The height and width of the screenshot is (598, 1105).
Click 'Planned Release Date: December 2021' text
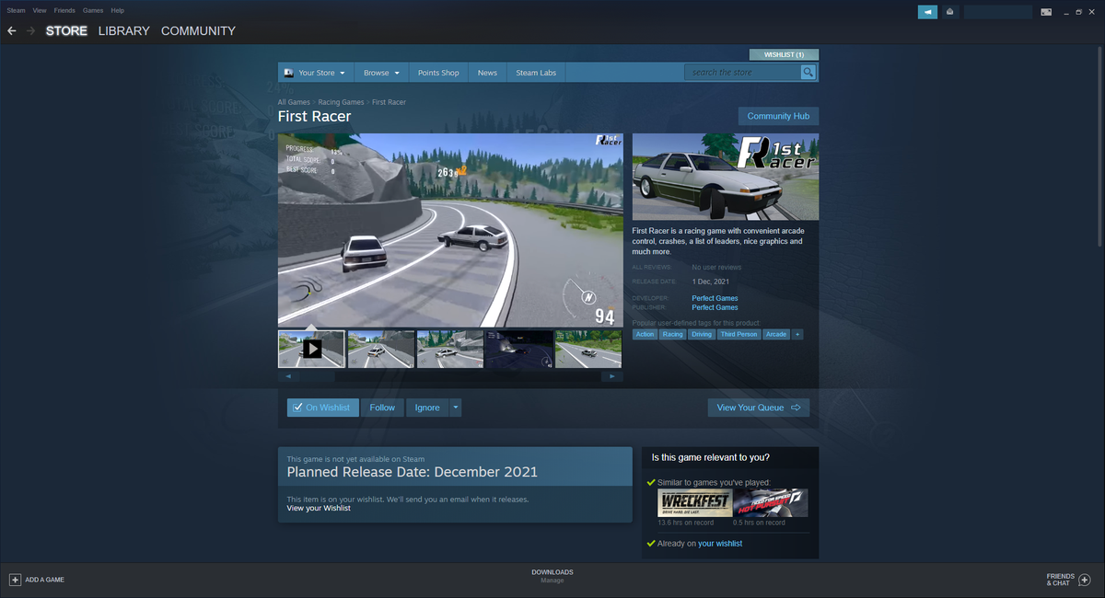(x=413, y=472)
